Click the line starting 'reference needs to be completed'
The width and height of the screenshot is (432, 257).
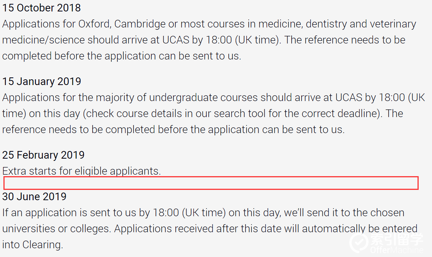click(173, 130)
